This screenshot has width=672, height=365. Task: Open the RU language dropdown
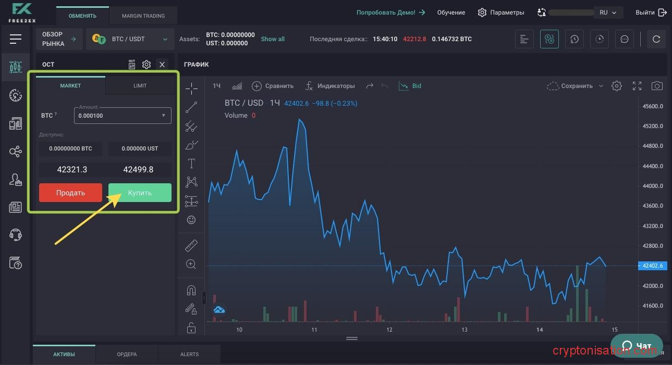pos(607,12)
